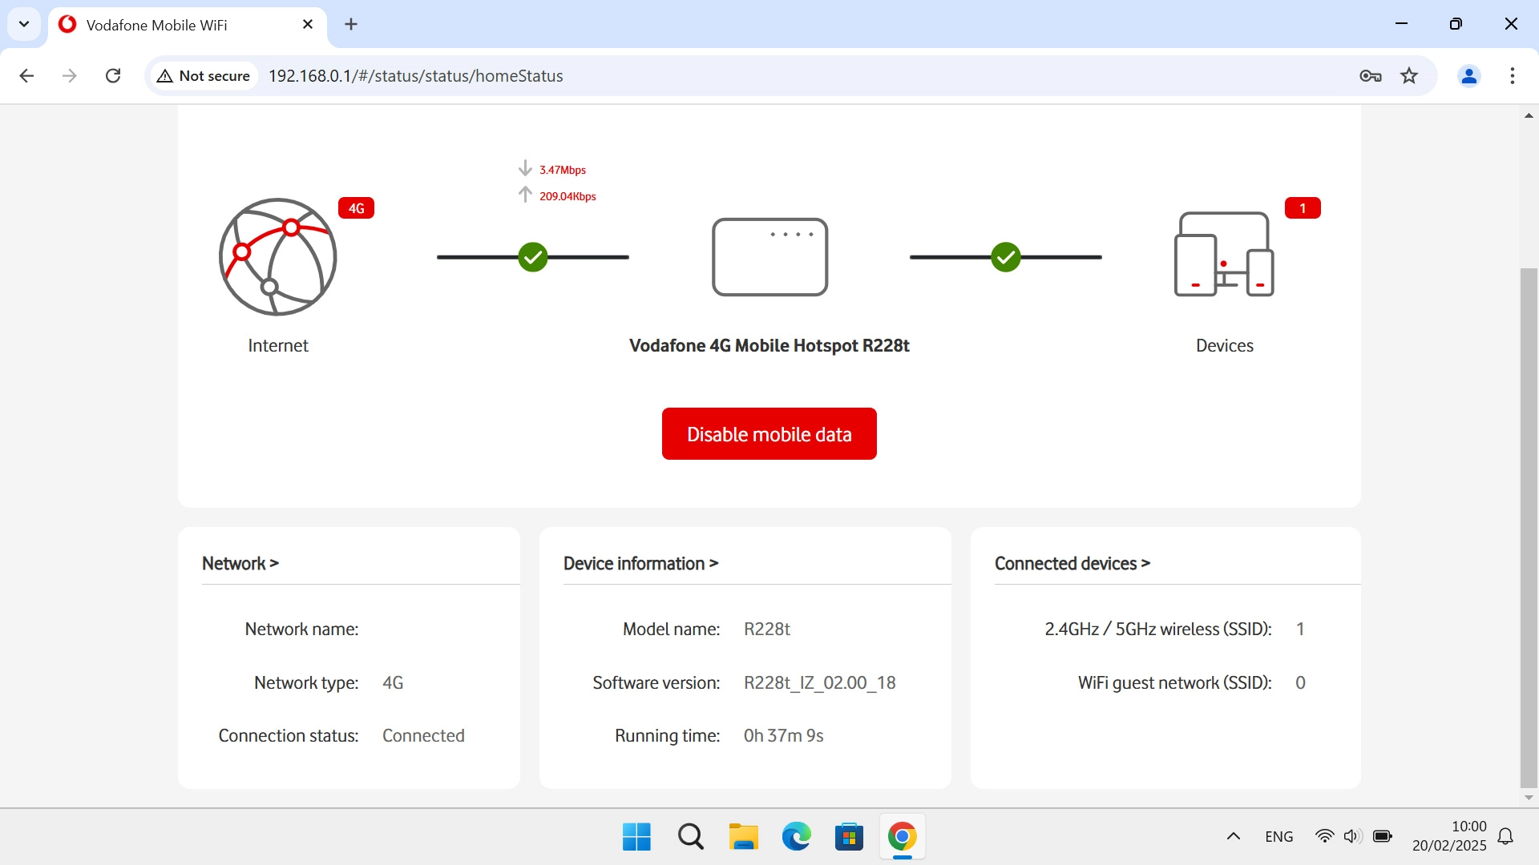Expand the Device information section

tap(640, 563)
